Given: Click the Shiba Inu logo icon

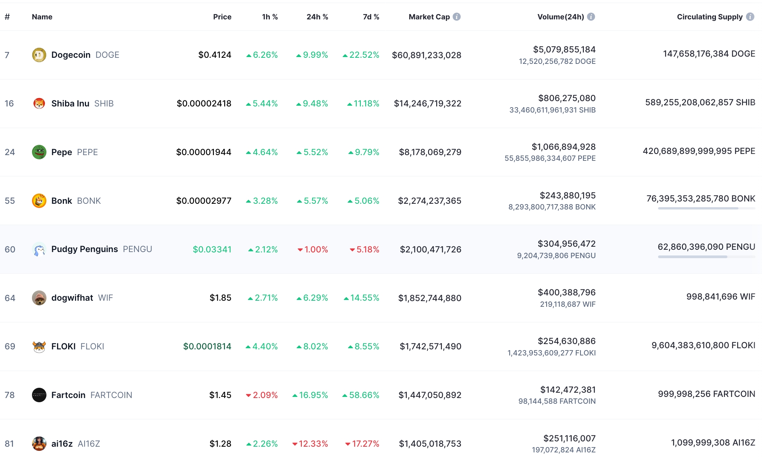Looking at the screenshot, I should (39, 103).
